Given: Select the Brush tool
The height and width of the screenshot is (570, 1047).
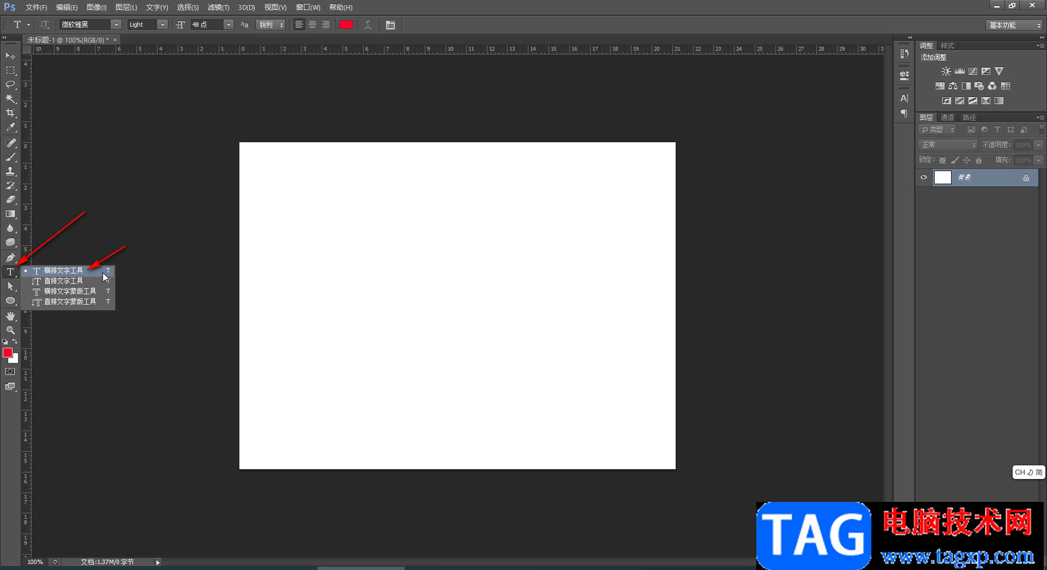Looking at the screenshot, I should click(x=10, y=157).
